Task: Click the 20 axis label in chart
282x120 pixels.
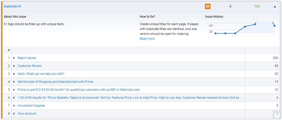Action: pyautogui.click(x=211, y=32)
